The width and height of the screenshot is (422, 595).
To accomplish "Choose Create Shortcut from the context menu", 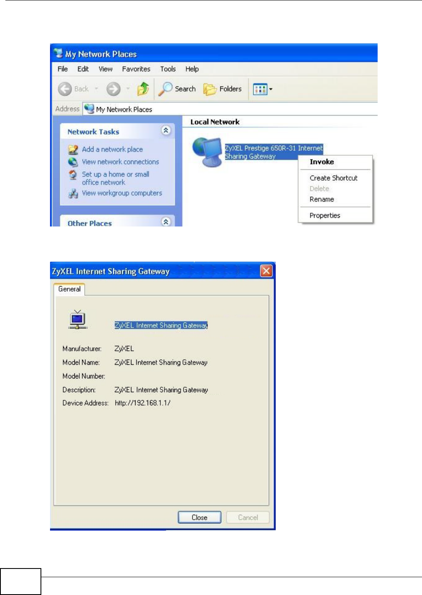I will [334, 178].
